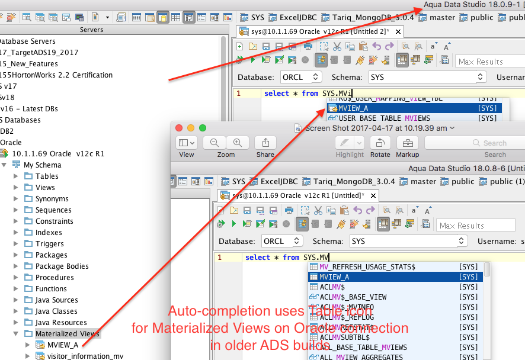The image size is (525, 360).
Task: Click the script scroll icon in the top toolbar
Action: [x=121, y=17]
